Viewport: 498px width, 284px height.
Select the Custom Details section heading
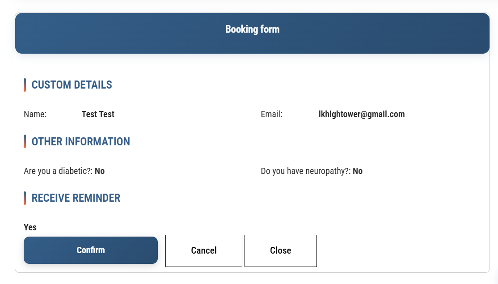pyautogui.click(x=72, y=85)
